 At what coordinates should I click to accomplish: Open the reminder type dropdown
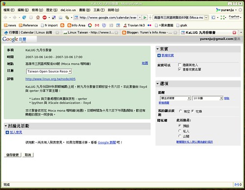[175, 98]
